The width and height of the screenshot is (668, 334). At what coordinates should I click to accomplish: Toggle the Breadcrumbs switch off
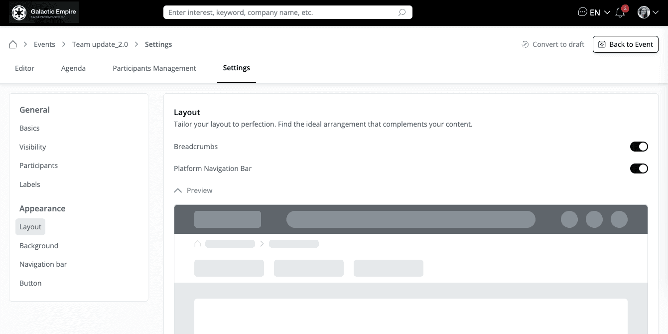[x=639, y=147]
